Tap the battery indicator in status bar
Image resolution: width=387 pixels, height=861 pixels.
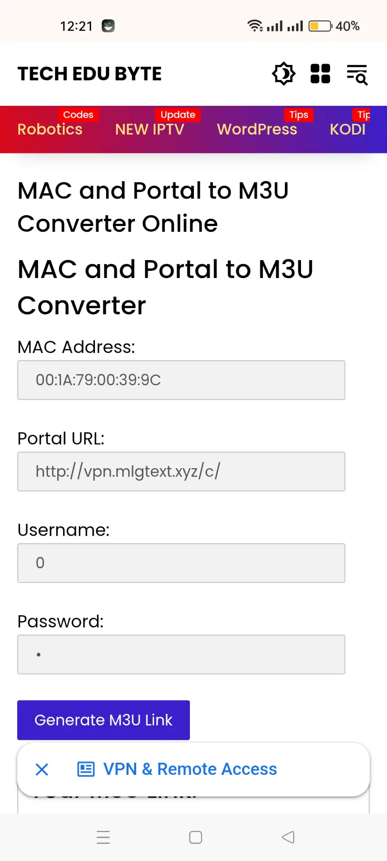pos(320,26)
